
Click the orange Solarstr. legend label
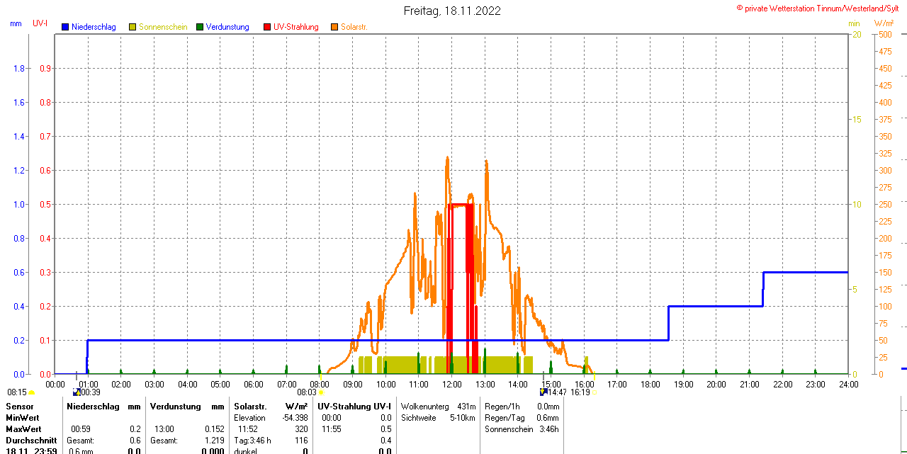click(x=354, y=27)
